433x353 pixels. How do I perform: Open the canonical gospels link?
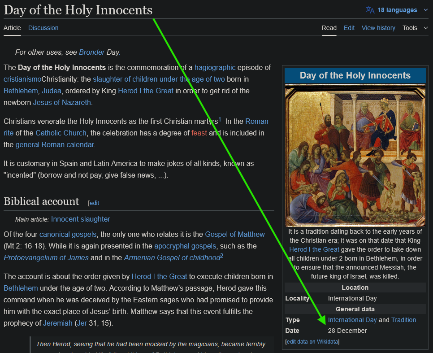click(68, 235)
